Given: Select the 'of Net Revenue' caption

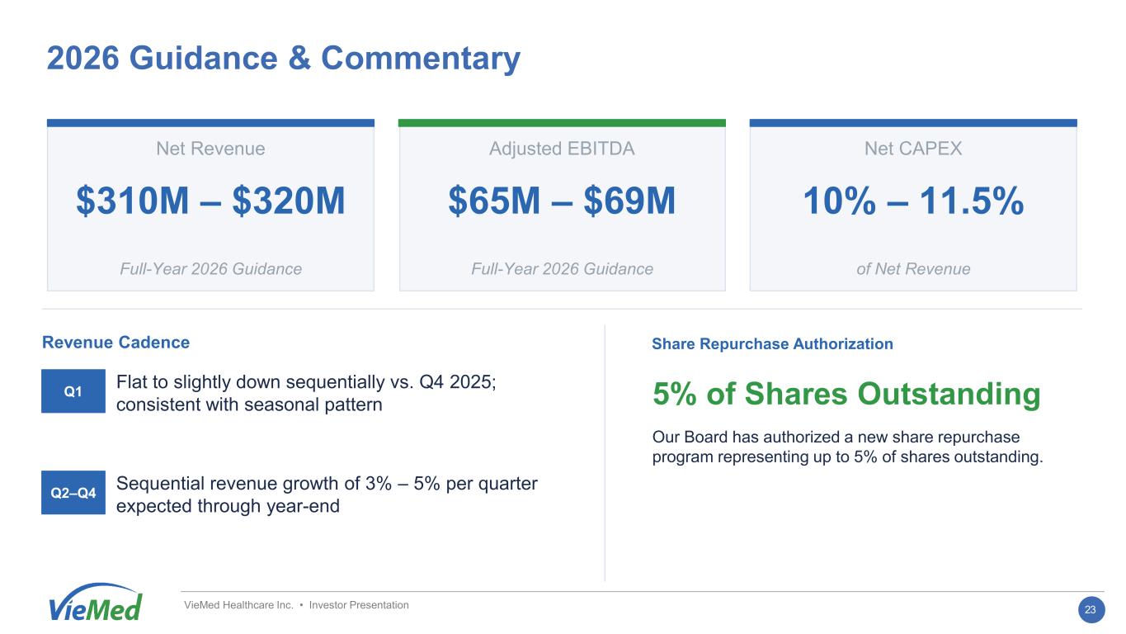Looking at the screenshot, I should point(912,269).
